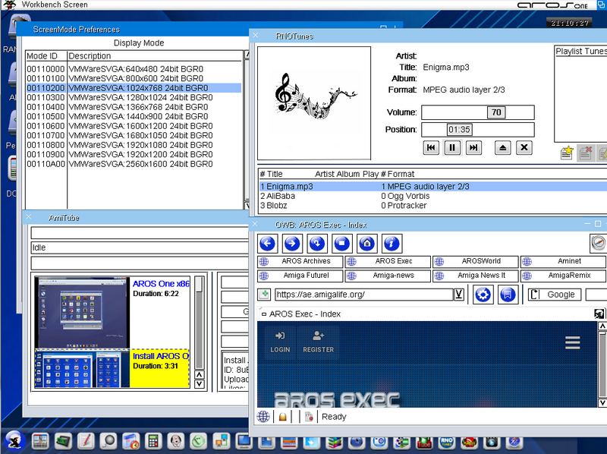Choose AliBaba in the track list
This screenshot has width=607, height=454.
coord(277,196)
